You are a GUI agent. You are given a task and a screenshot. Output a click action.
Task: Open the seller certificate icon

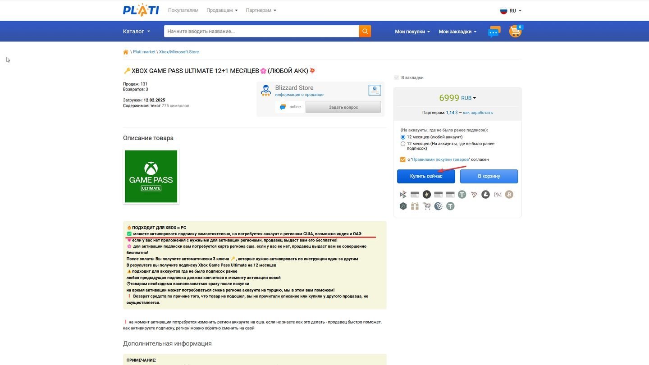point(375,90)
